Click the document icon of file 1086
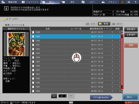 (x=33, y=66)
